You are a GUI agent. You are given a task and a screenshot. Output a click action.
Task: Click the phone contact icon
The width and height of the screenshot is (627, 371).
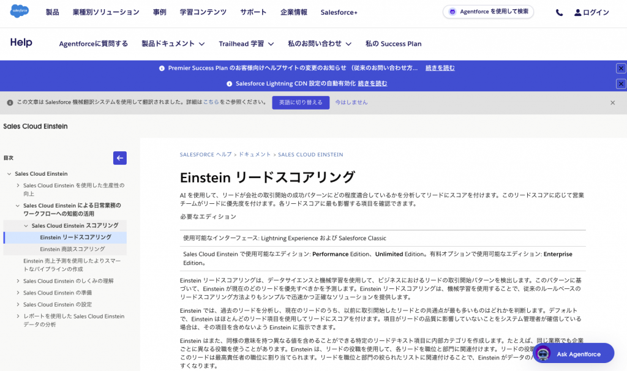click(559, 12)
